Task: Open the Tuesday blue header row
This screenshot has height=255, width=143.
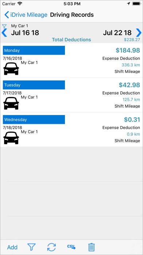Action: pyautogui.click(x=34, y=85)
